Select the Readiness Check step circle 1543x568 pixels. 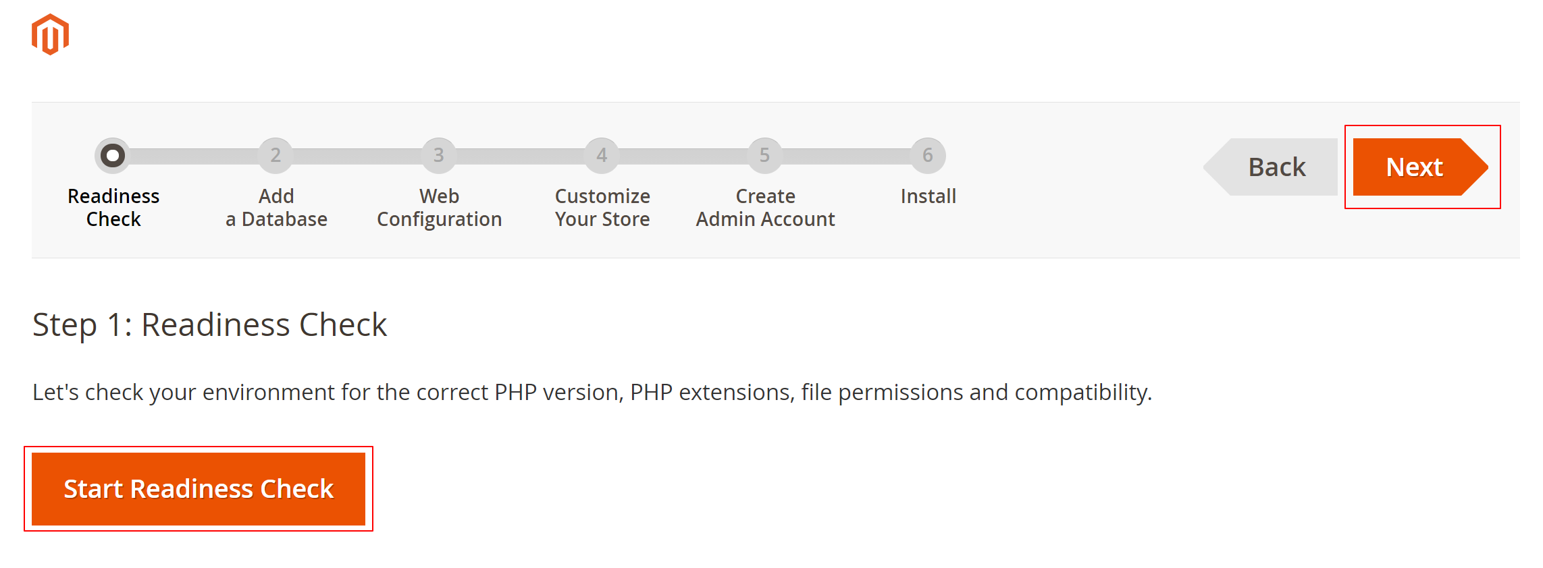(113, 156)
